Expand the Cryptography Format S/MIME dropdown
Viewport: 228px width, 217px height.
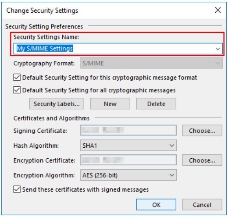pyautogui.click(x=151, y=63)
